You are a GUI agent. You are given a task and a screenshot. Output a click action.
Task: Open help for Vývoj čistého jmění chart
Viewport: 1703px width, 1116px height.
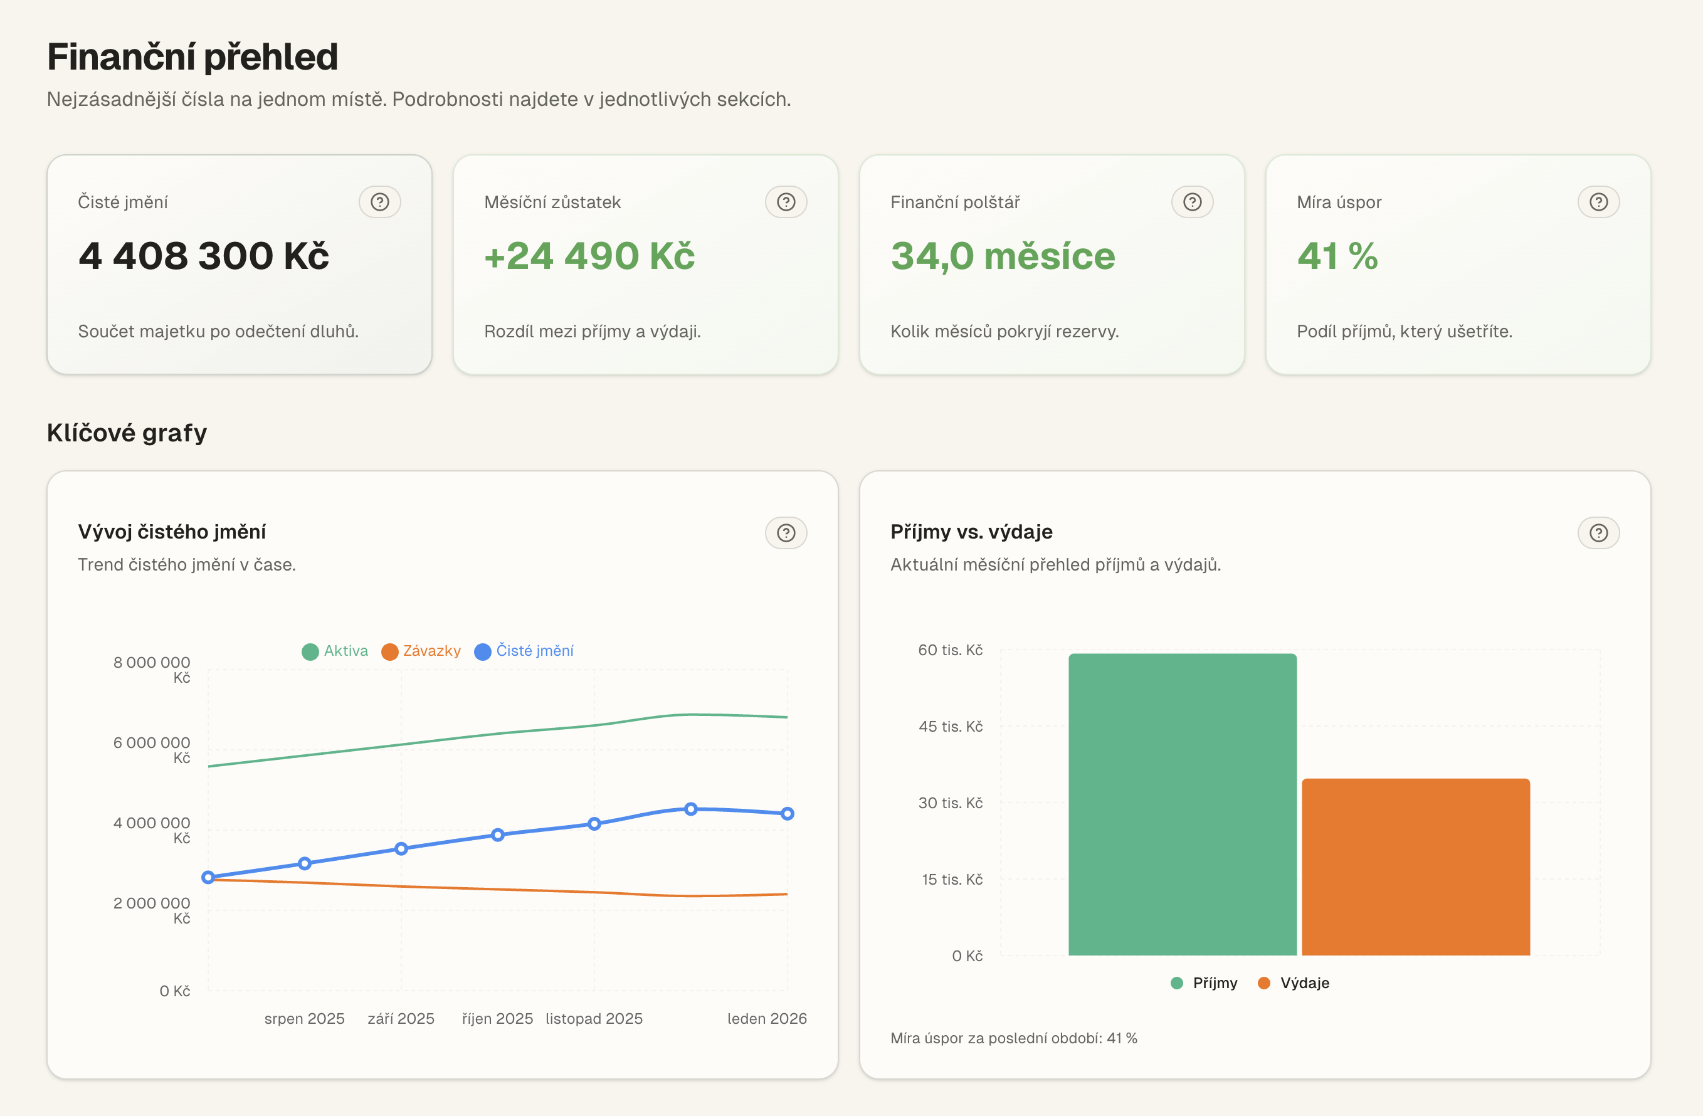pos(786,532)
